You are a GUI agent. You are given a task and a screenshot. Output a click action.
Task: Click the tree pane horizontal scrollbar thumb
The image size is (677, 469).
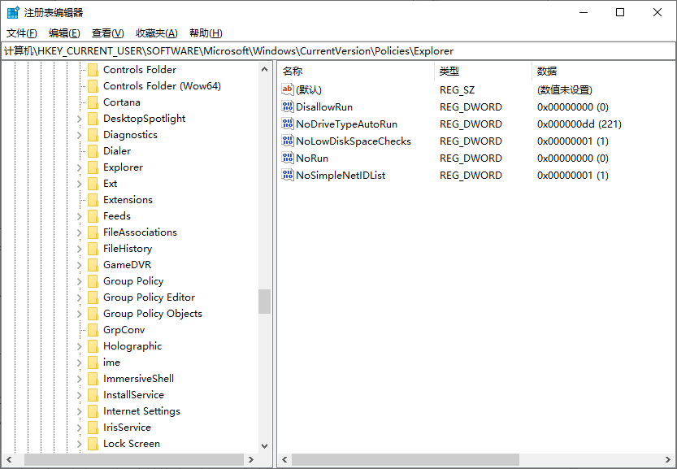pos(134,459)
